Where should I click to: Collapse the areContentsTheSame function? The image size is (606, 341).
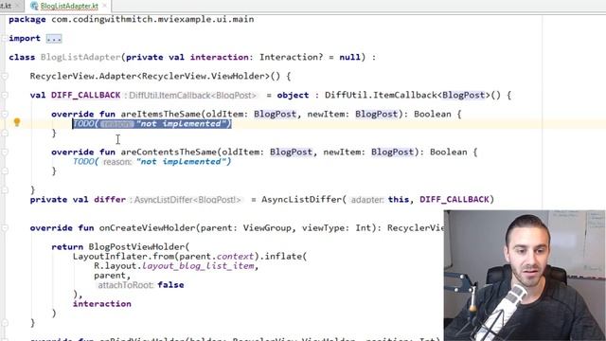click(4, 152)
